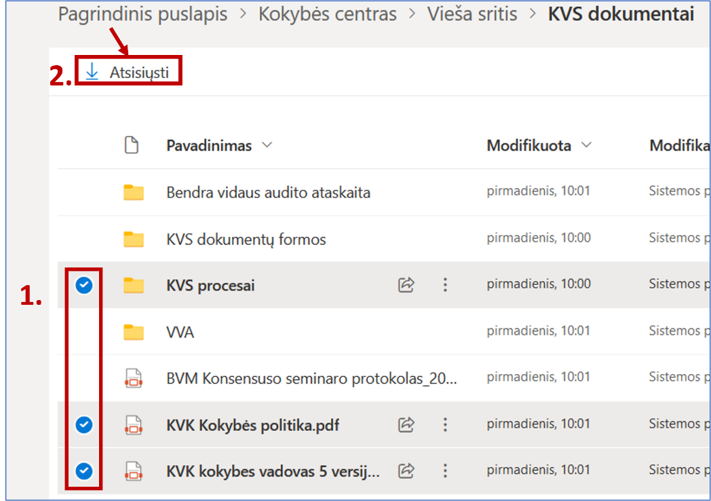Navigate to Pagrindinis puslapis breadcrumb
711x501 pixels.
[x=142, y=14]
